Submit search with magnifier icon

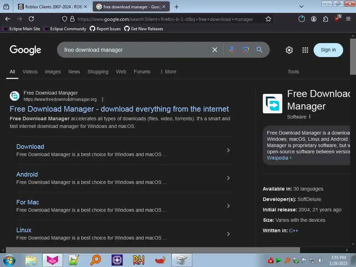259,49
